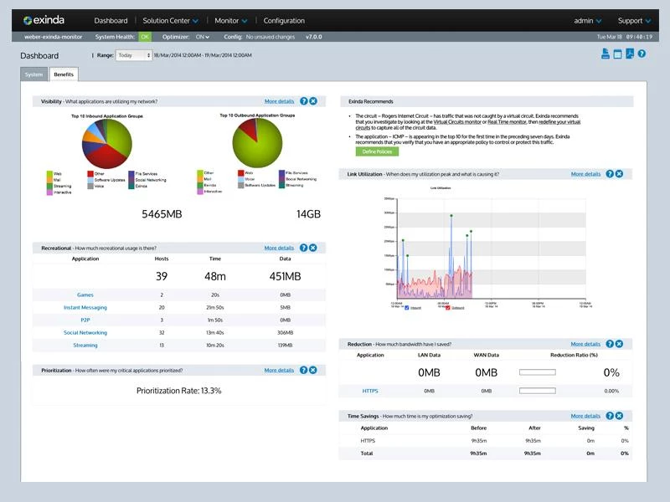Click the print dashboard icon
670x502 pixels.
(605, 54)
